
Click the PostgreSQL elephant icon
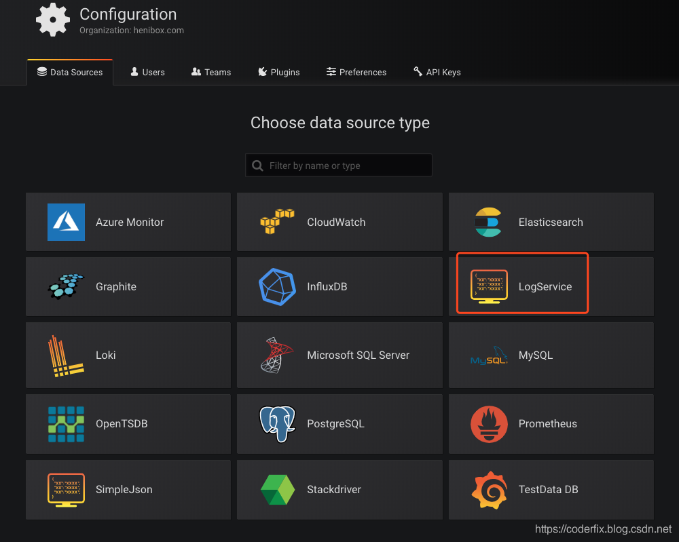click(277, 424)
